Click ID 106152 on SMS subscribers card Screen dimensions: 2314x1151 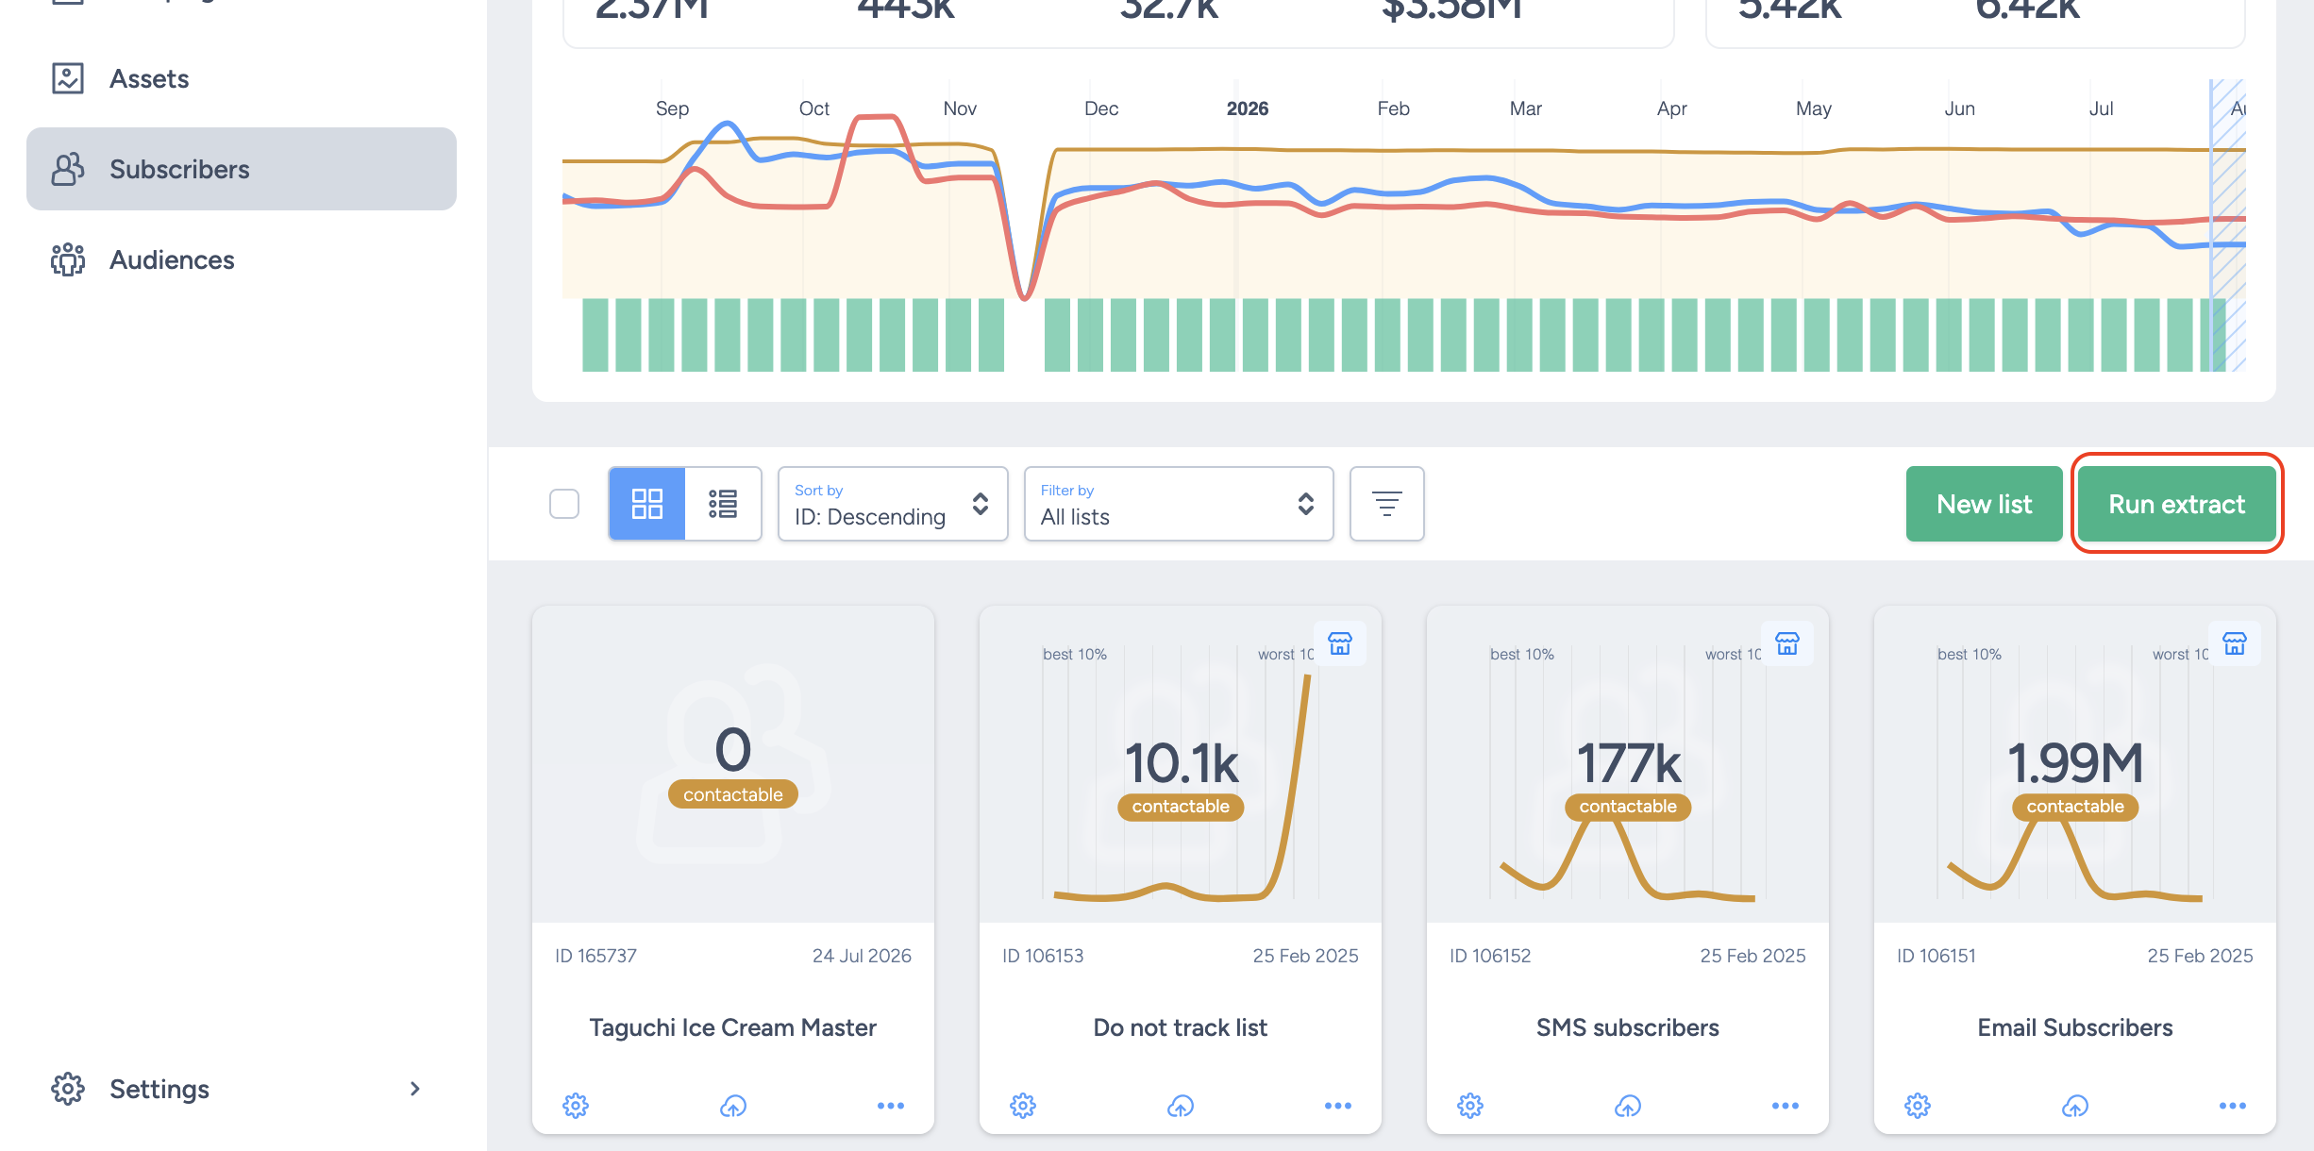pos(1490,956)
